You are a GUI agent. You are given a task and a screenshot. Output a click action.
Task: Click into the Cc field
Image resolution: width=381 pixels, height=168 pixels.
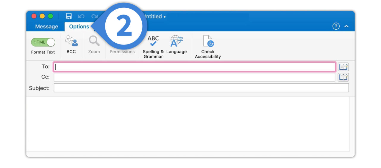tap(194, 77)
